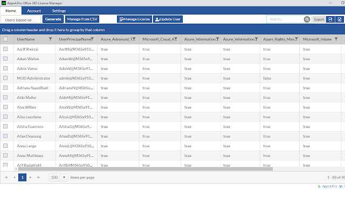Click the UserName column header
345x215 pixels.
26,39
